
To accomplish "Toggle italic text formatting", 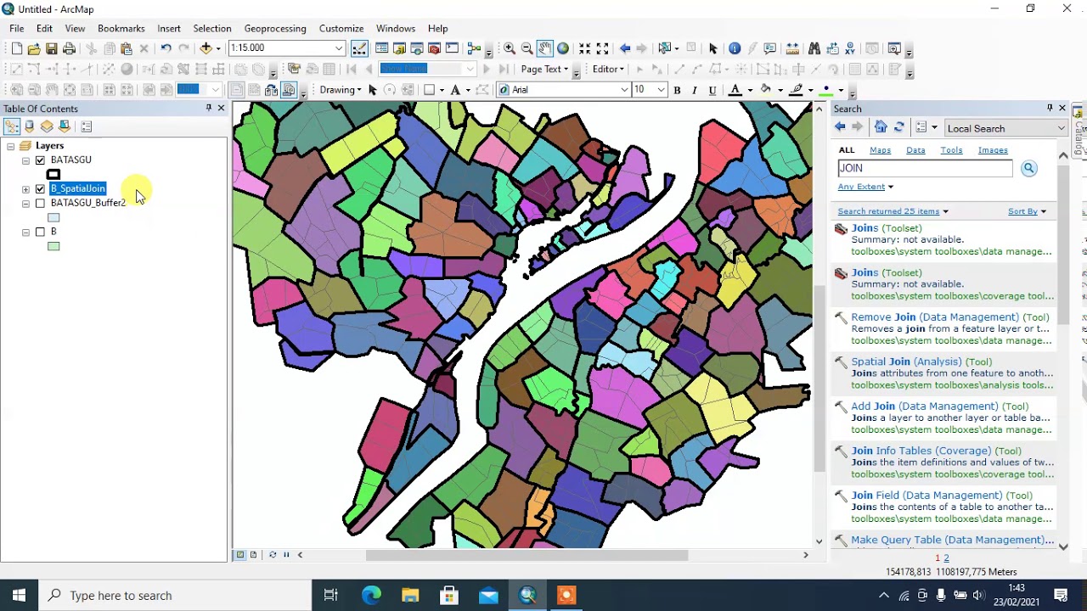I will [x=695, y=90].
